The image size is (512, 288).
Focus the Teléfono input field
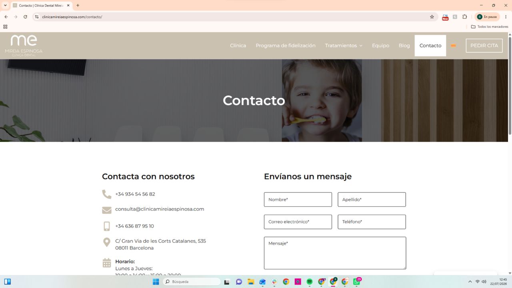click(372, 222)
